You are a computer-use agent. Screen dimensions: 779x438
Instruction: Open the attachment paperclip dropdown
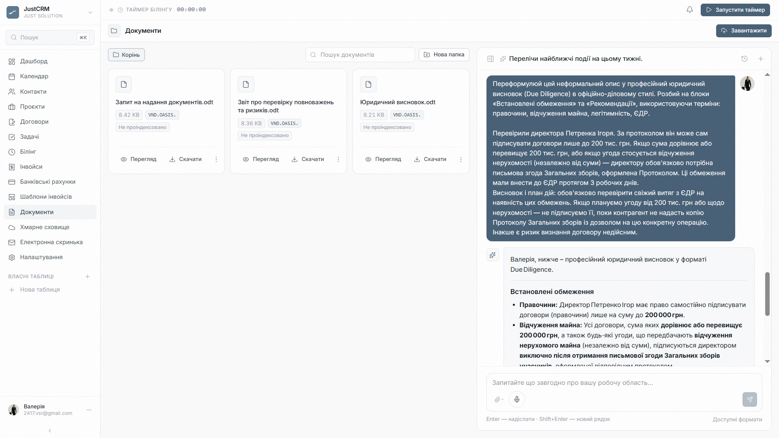(x=499, y=399)
